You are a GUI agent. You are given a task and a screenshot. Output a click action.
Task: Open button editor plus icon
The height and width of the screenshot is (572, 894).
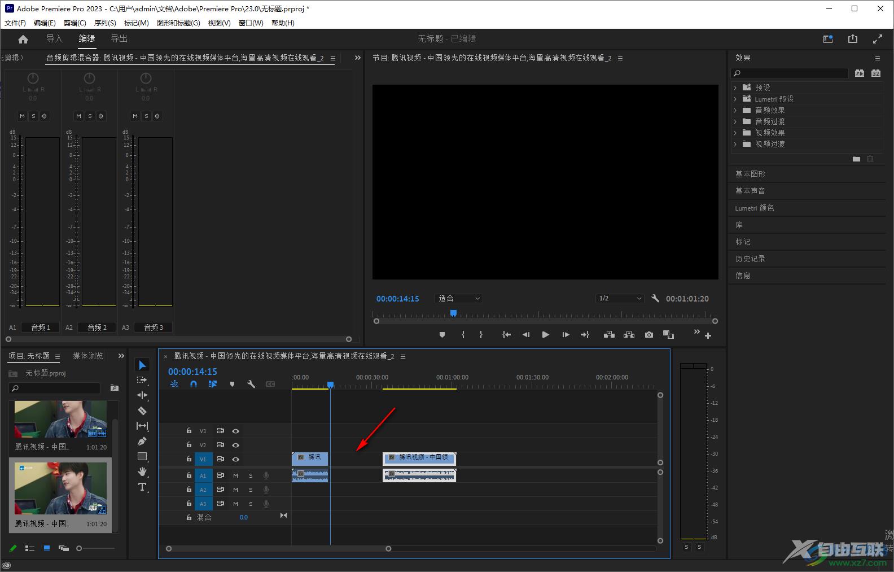[708, 336]
